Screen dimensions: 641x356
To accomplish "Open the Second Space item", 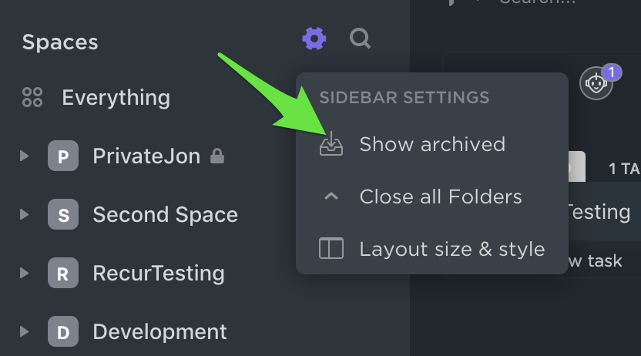I will tap(165, 214).
